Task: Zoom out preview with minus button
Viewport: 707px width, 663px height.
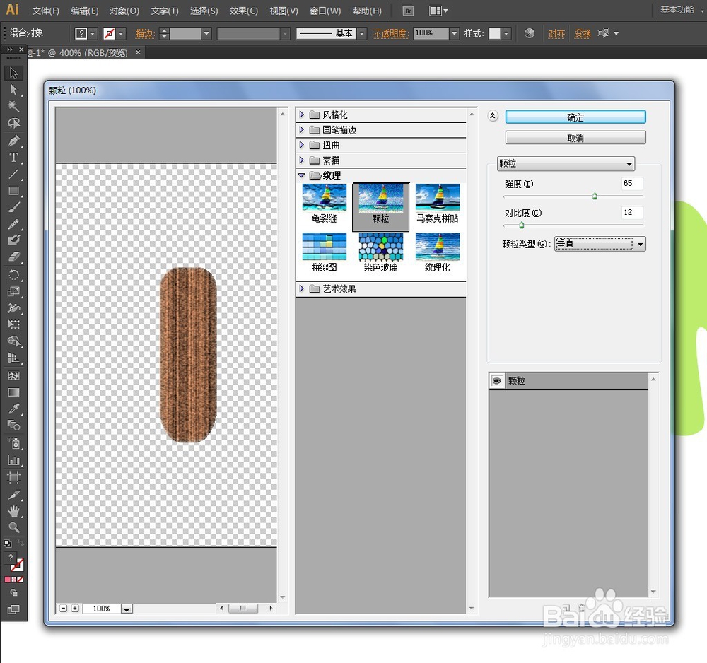Action: click(x=63, y=609)
